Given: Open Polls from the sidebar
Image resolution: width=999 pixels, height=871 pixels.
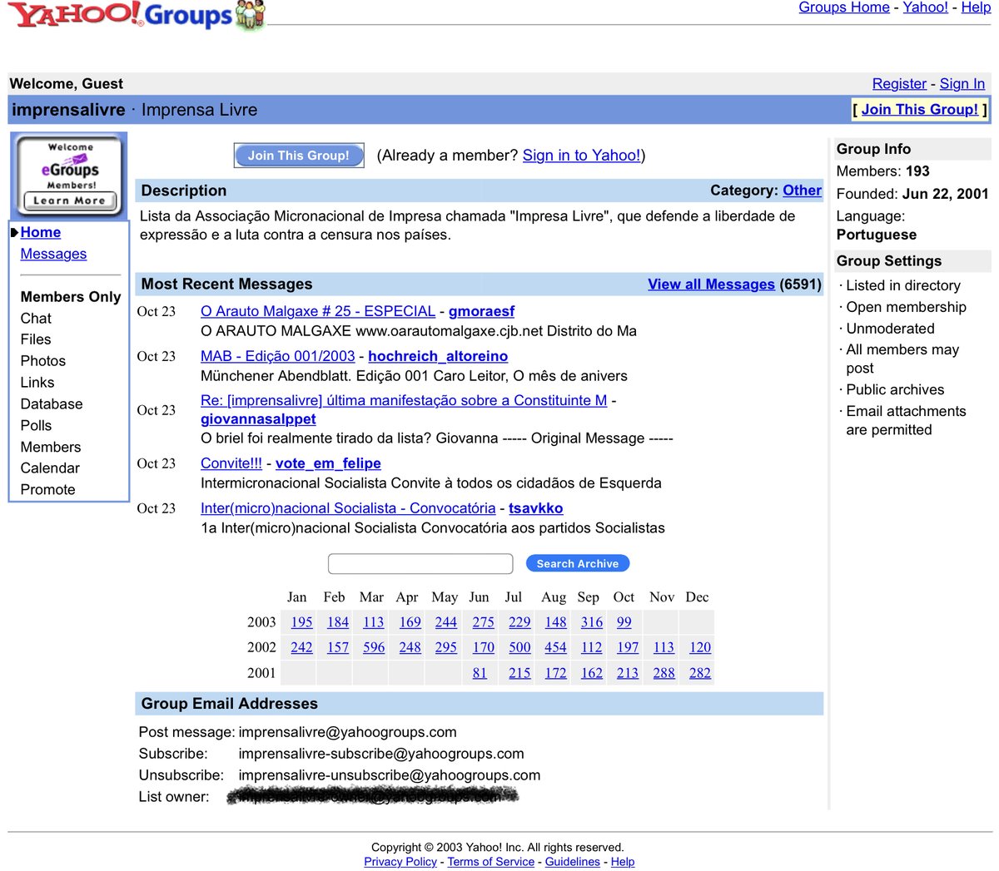Looking at the screenshot, I should tap(35, 425).
